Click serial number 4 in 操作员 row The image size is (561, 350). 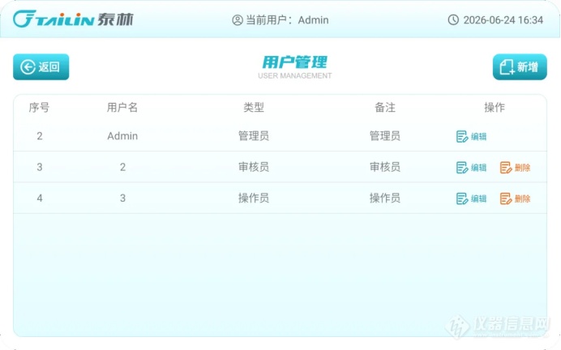[x=40, y=198]
